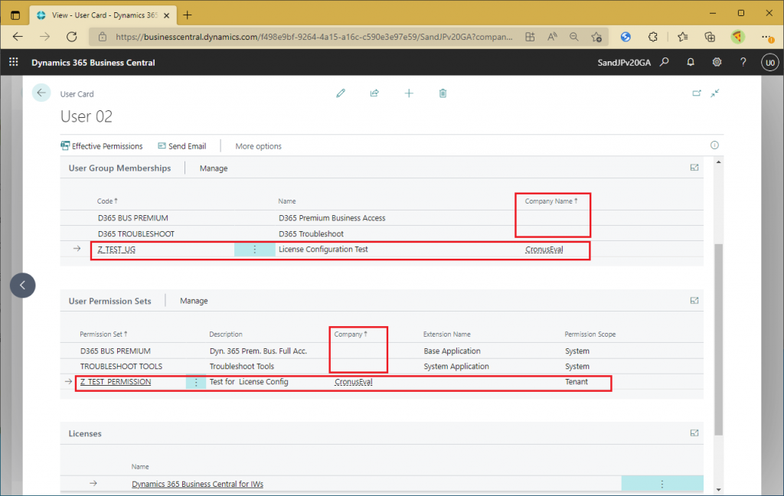Click the pencil edit icon
The height and width of the screenshot is (496, 784).
(341, 93)
